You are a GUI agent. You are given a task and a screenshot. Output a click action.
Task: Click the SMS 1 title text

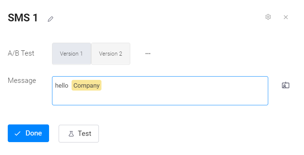point(23,18)
